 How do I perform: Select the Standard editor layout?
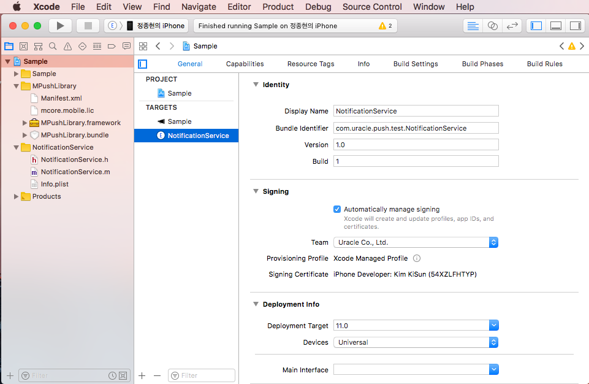(x=473, y=26)
